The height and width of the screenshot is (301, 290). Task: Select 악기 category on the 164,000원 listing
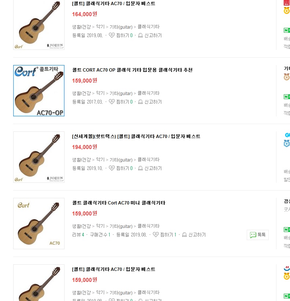tap(100, 27)
